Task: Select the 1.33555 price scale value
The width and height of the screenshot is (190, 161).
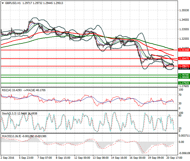Action: pos(184,29)
